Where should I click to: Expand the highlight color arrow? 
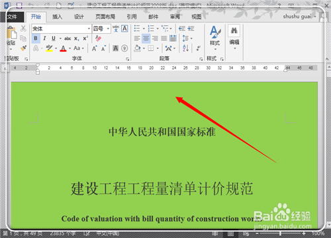click(56, 48)
